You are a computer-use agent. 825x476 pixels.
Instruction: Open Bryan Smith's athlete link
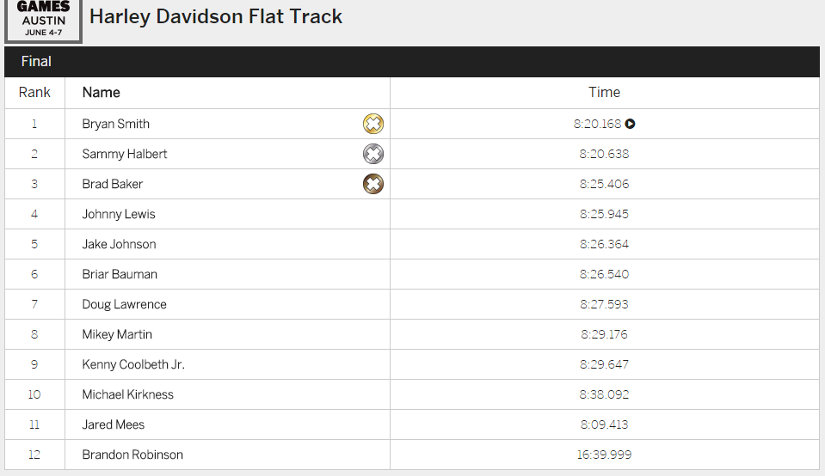click(x=115, y=124)
